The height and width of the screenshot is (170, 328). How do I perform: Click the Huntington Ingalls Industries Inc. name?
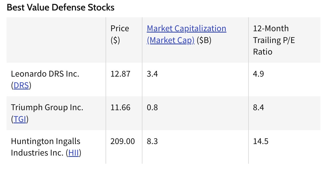pyautogui.click(x=46, y=147)
